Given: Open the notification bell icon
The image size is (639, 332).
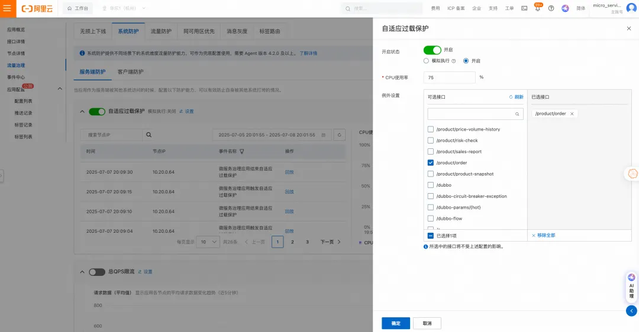Looking at the screenshot, I should point(537,8).
